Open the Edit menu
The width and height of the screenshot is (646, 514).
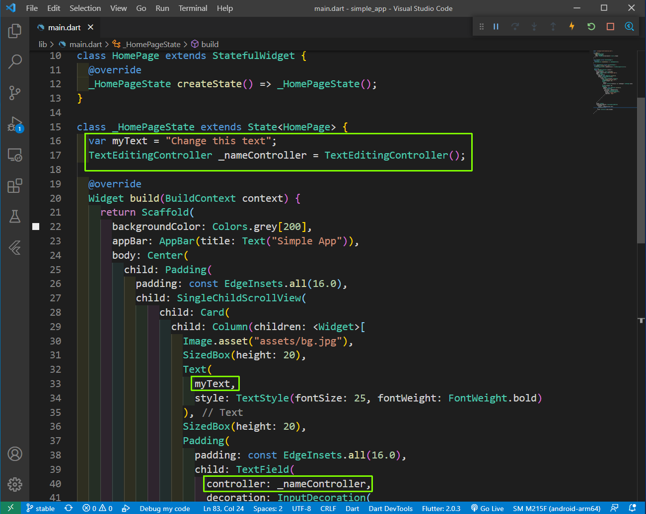pyautogui.click(x=54, y=8)
